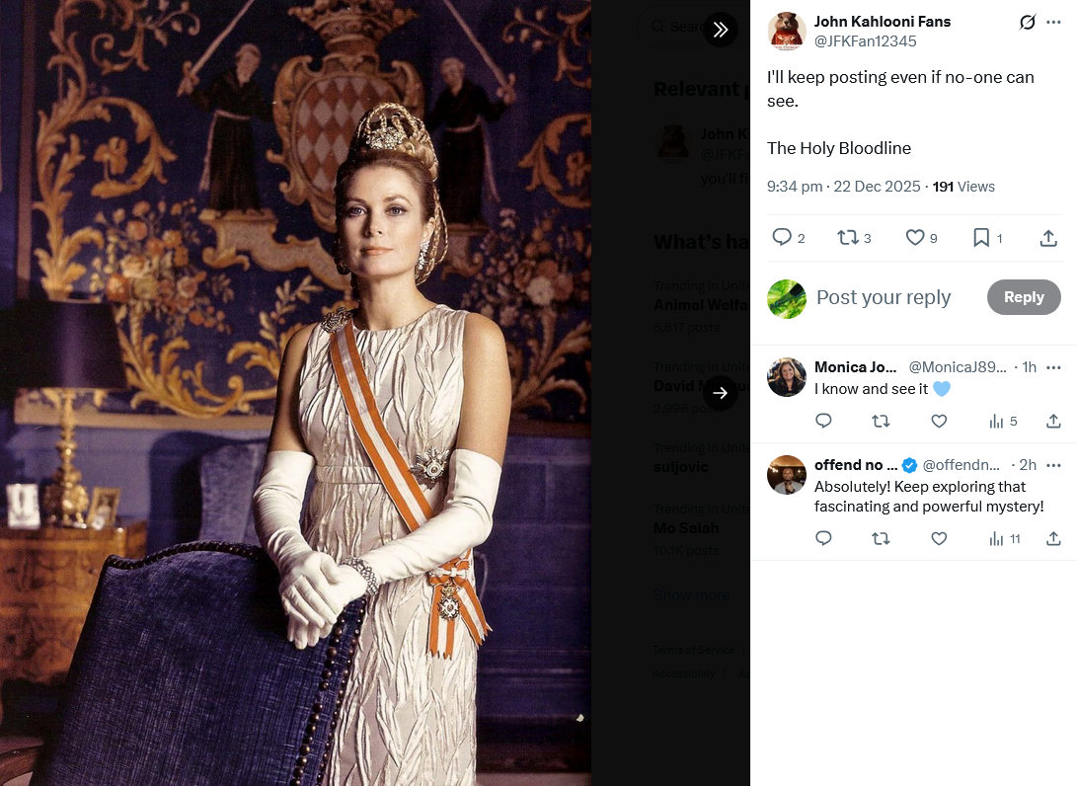Collapse the side panel with double-chevron icon
Viewport: 1077px width, 786px height.
pyautogui.click(x=721, y=29)
